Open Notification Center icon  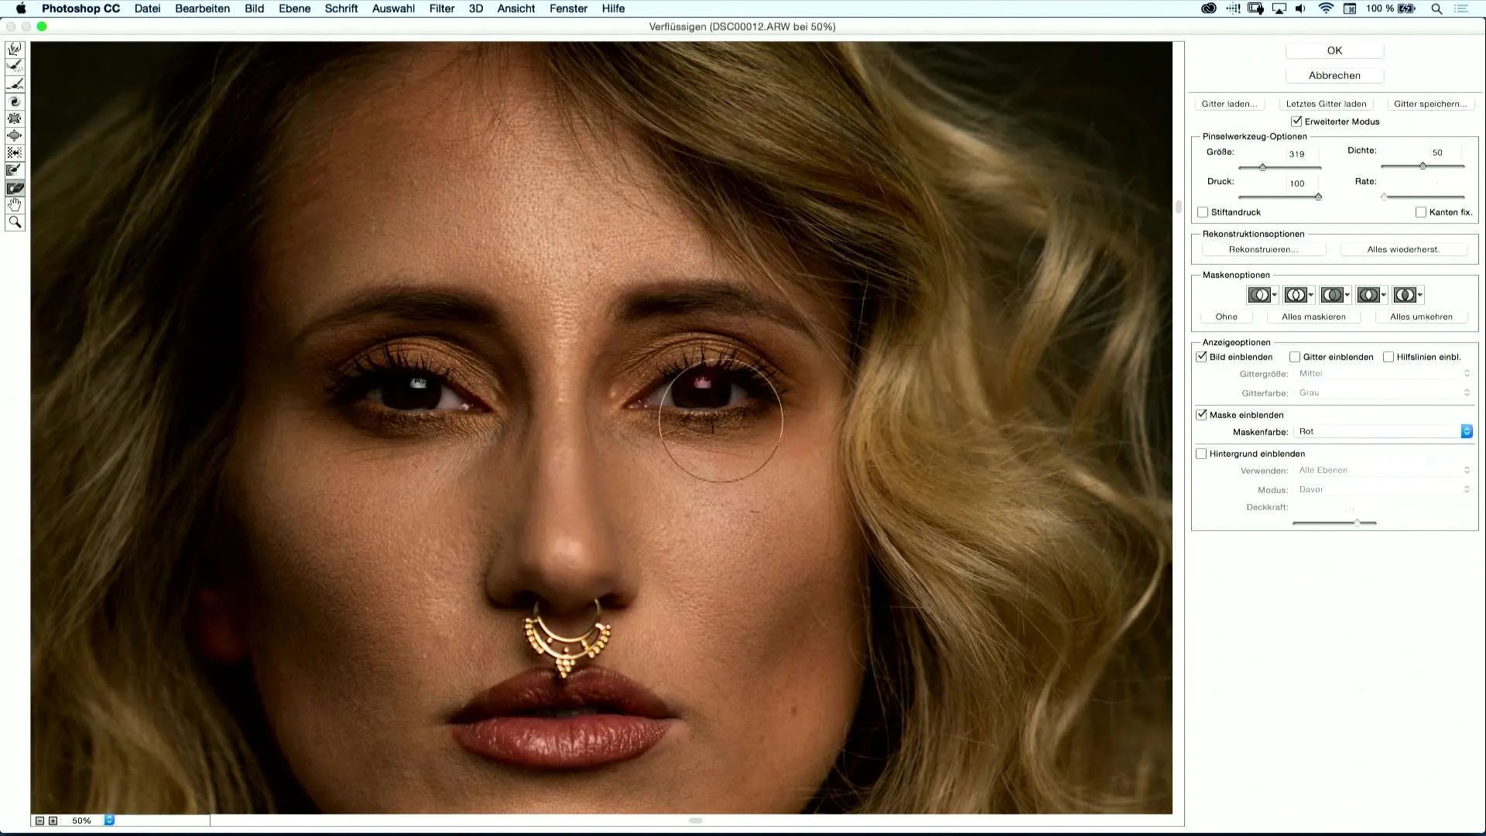(x=1461, y=9)
